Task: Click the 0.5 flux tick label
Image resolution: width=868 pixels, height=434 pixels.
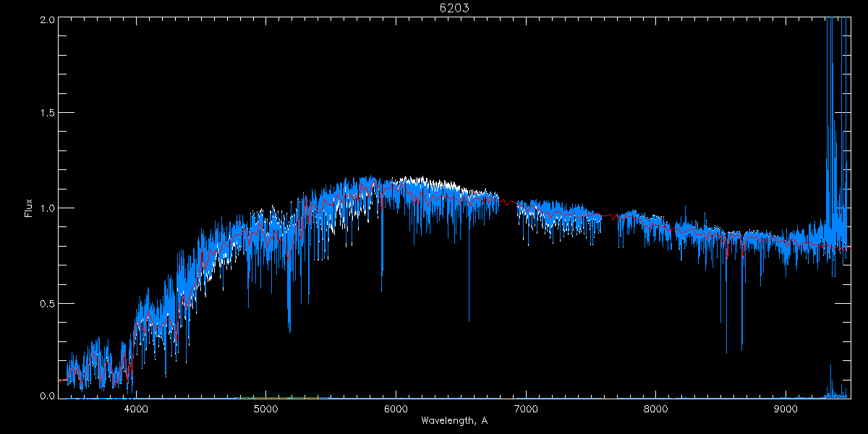Action: click(47, 303)
